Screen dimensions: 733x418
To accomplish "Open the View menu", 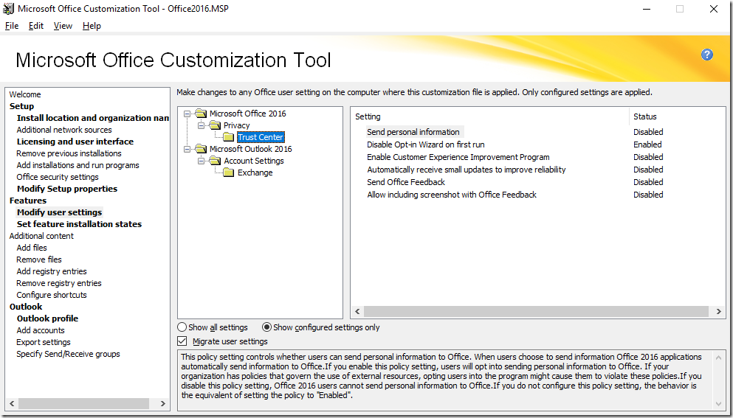I will (x=63, y=26).
